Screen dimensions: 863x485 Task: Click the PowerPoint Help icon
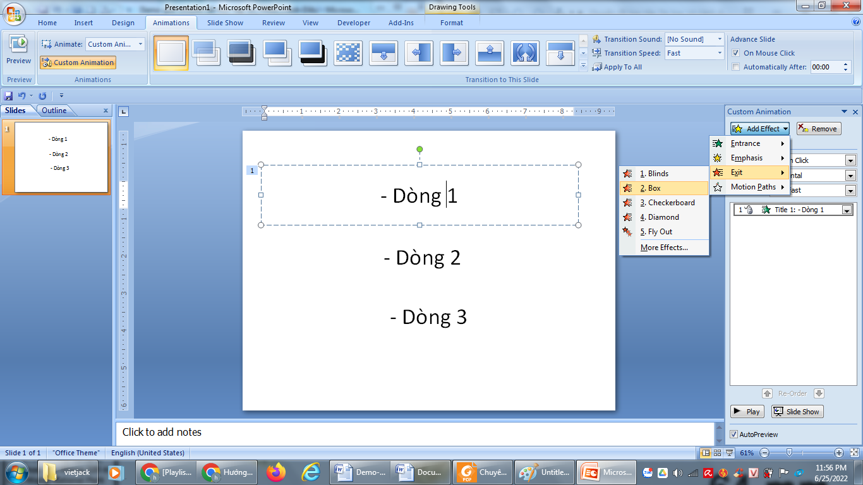click(856, 22)
